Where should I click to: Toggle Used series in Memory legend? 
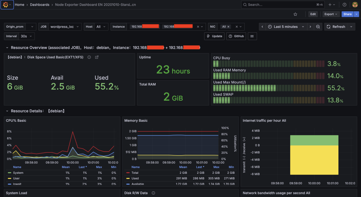tap(136, 178)
